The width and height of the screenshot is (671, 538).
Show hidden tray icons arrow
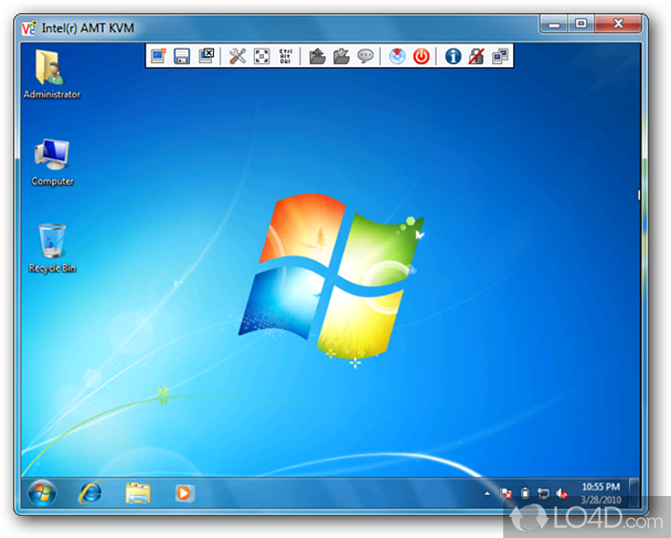tap(487, 494)
